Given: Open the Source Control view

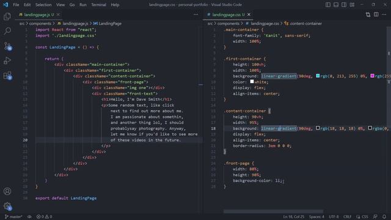Looking at the screenshot, I should 7,46.
